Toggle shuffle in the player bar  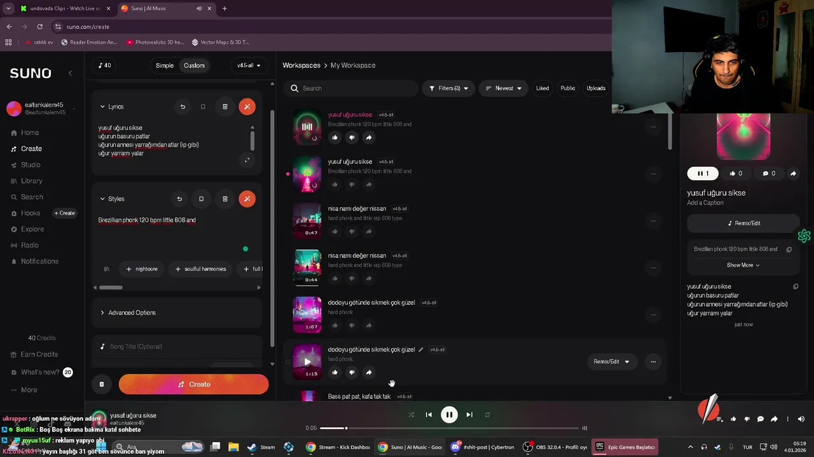pyautogui.click(x=411, y=414)
